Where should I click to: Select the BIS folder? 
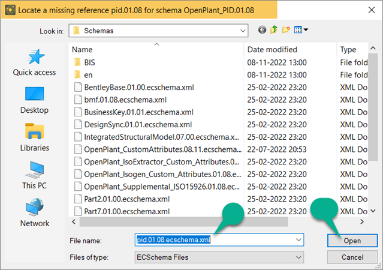tap(89, 62)
